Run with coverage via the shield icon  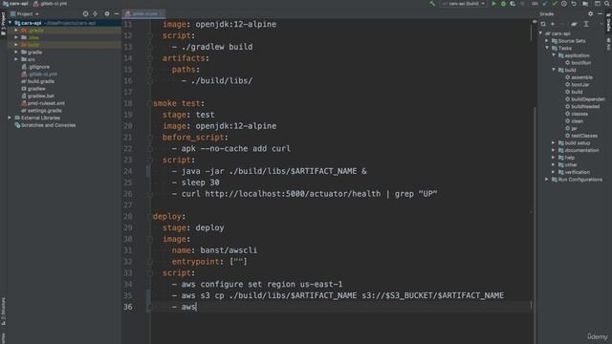513,4
